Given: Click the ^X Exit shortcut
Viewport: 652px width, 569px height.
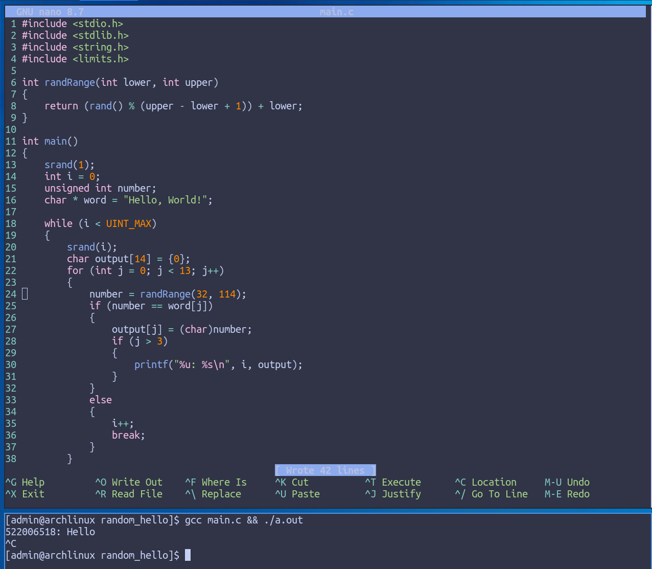Looking at the screenshot, I should point(25,494).
